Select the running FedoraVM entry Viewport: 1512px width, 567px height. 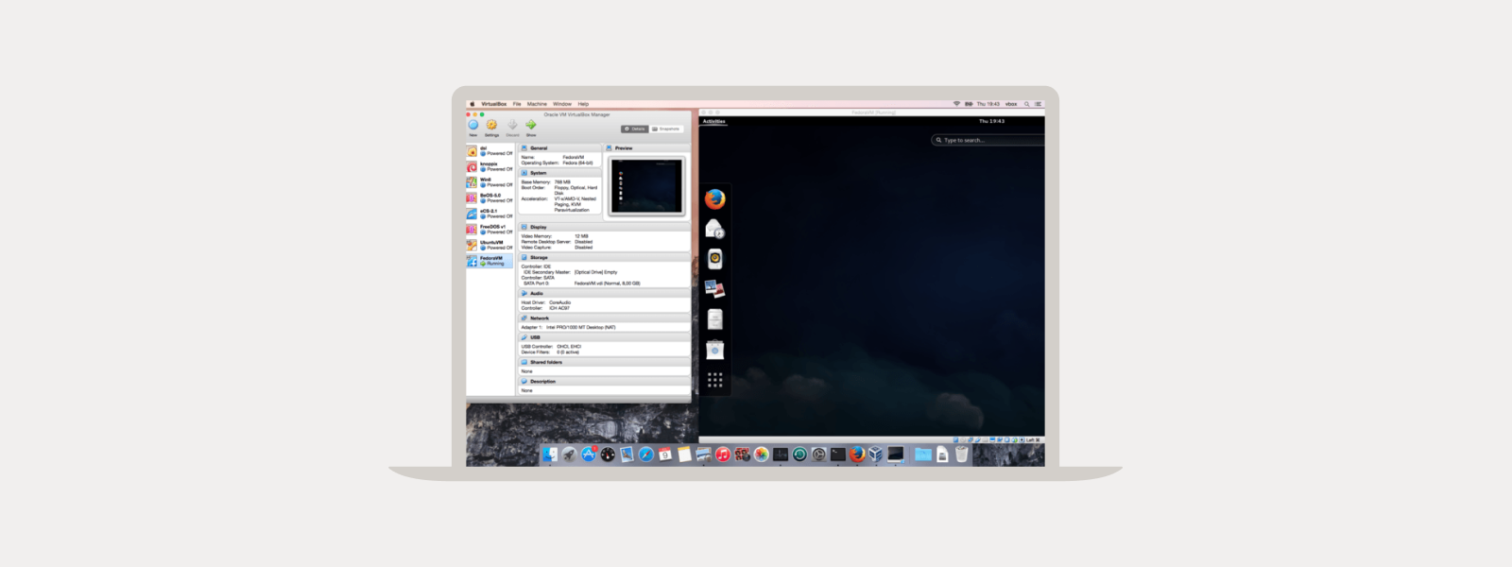click(490, 261)
